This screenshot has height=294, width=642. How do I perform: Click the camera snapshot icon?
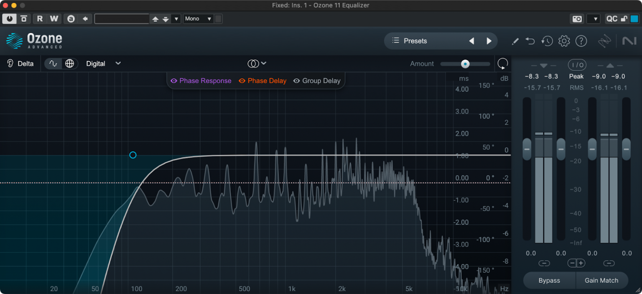(x=577, y=19)
